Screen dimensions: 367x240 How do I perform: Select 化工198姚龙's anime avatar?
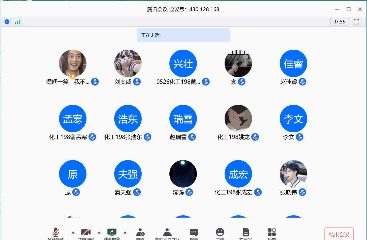[x=238, y=119]
